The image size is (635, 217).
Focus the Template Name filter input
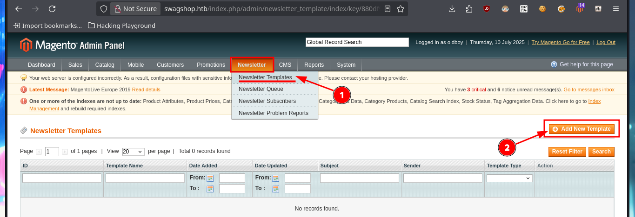tap(145, 178)
